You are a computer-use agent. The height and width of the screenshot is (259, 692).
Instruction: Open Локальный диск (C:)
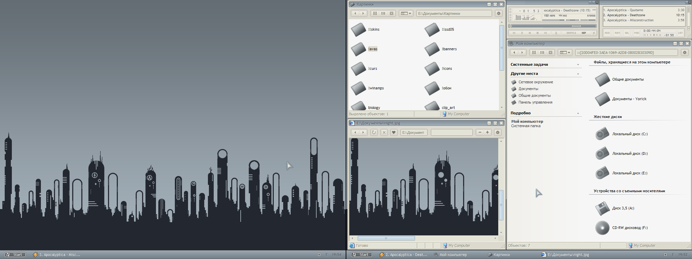click(621, 134)
